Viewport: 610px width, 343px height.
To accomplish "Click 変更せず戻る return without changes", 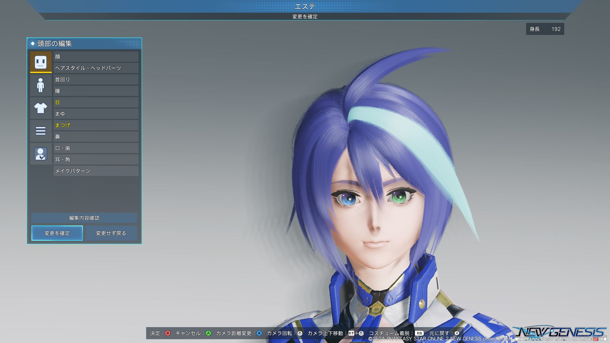I will pos(111,233).
